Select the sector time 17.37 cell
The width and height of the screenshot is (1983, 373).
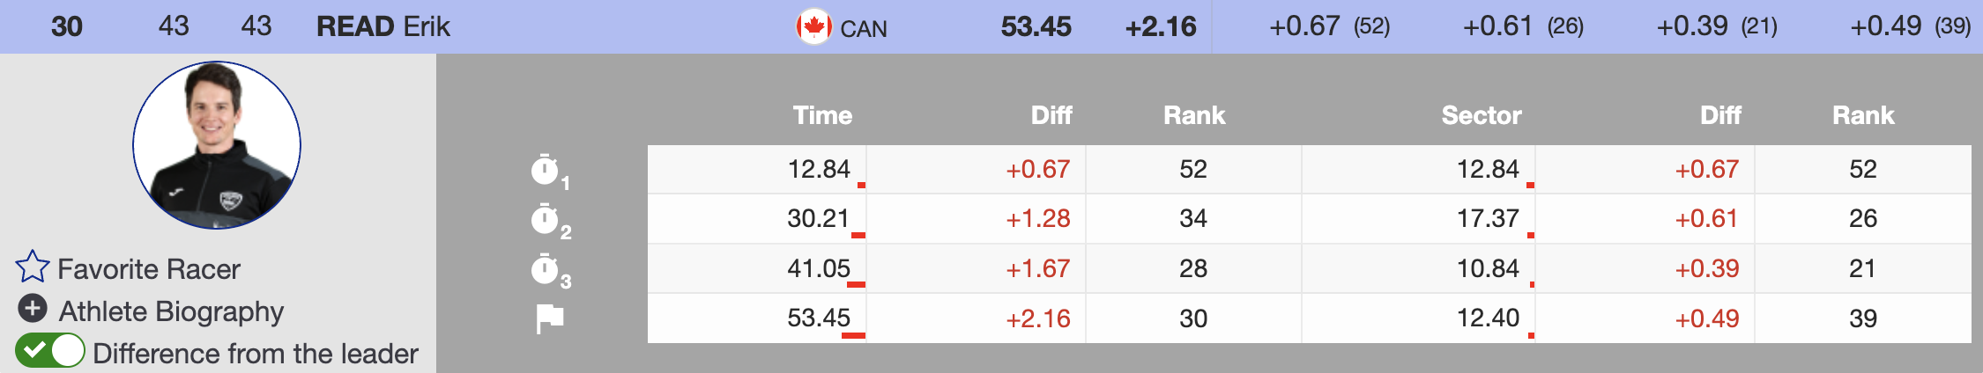[1488, 219]
